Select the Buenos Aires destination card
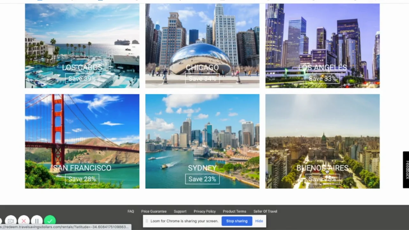This screenshot has width=409, height=230. (322, 141)
